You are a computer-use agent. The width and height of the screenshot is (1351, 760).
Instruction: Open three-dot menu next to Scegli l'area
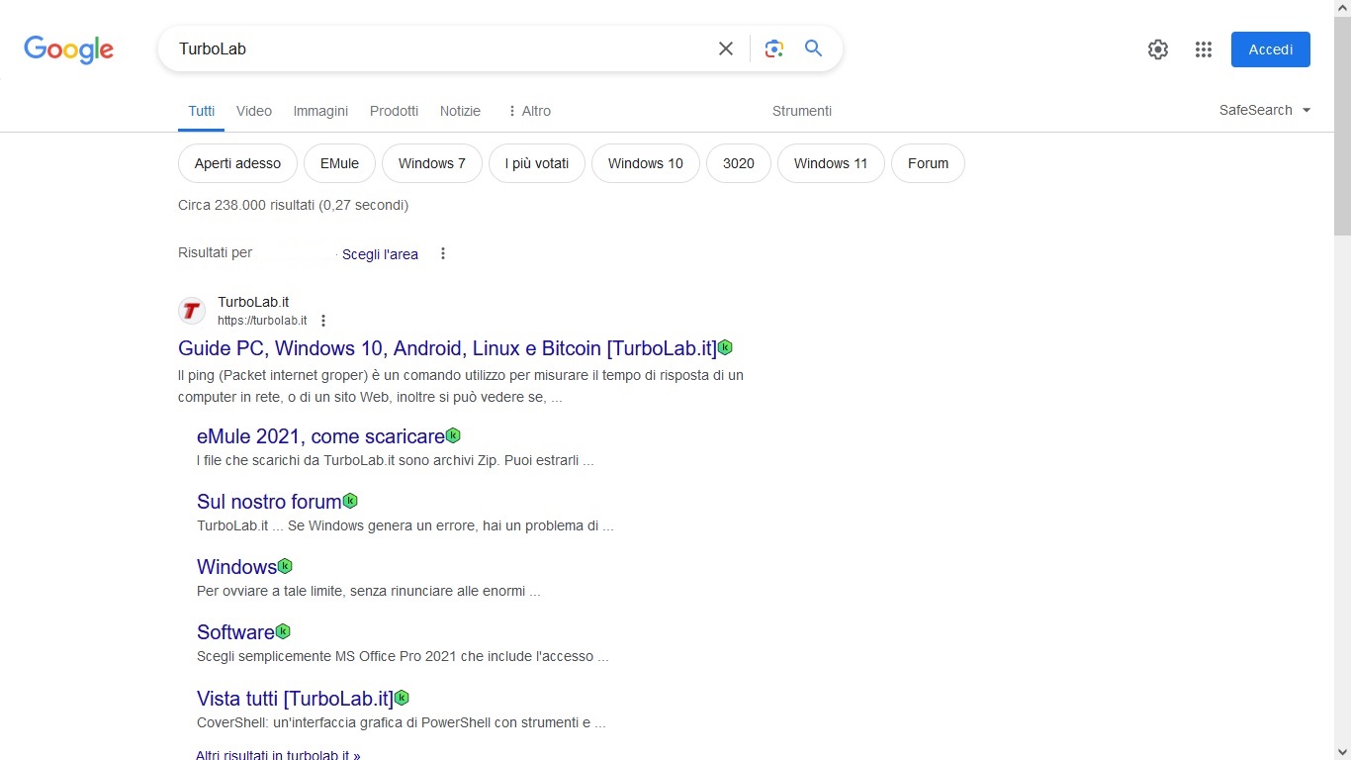(x=443, y=254)
